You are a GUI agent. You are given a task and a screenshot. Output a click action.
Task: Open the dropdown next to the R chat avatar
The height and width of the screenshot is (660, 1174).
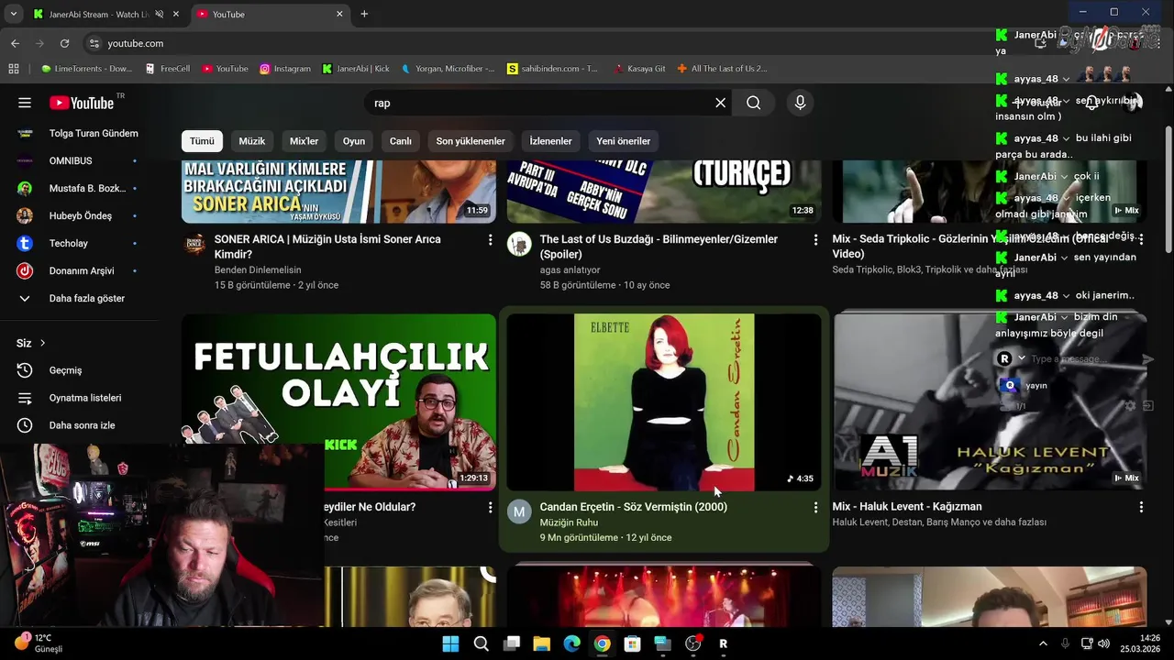(1022, 359)
